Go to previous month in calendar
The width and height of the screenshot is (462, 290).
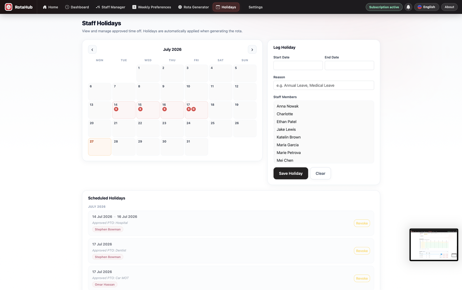pos(92,50)
